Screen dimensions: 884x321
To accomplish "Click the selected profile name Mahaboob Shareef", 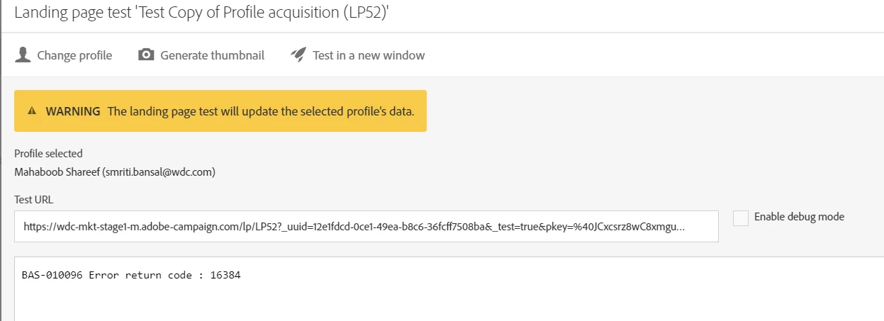I will pos(57,171).
